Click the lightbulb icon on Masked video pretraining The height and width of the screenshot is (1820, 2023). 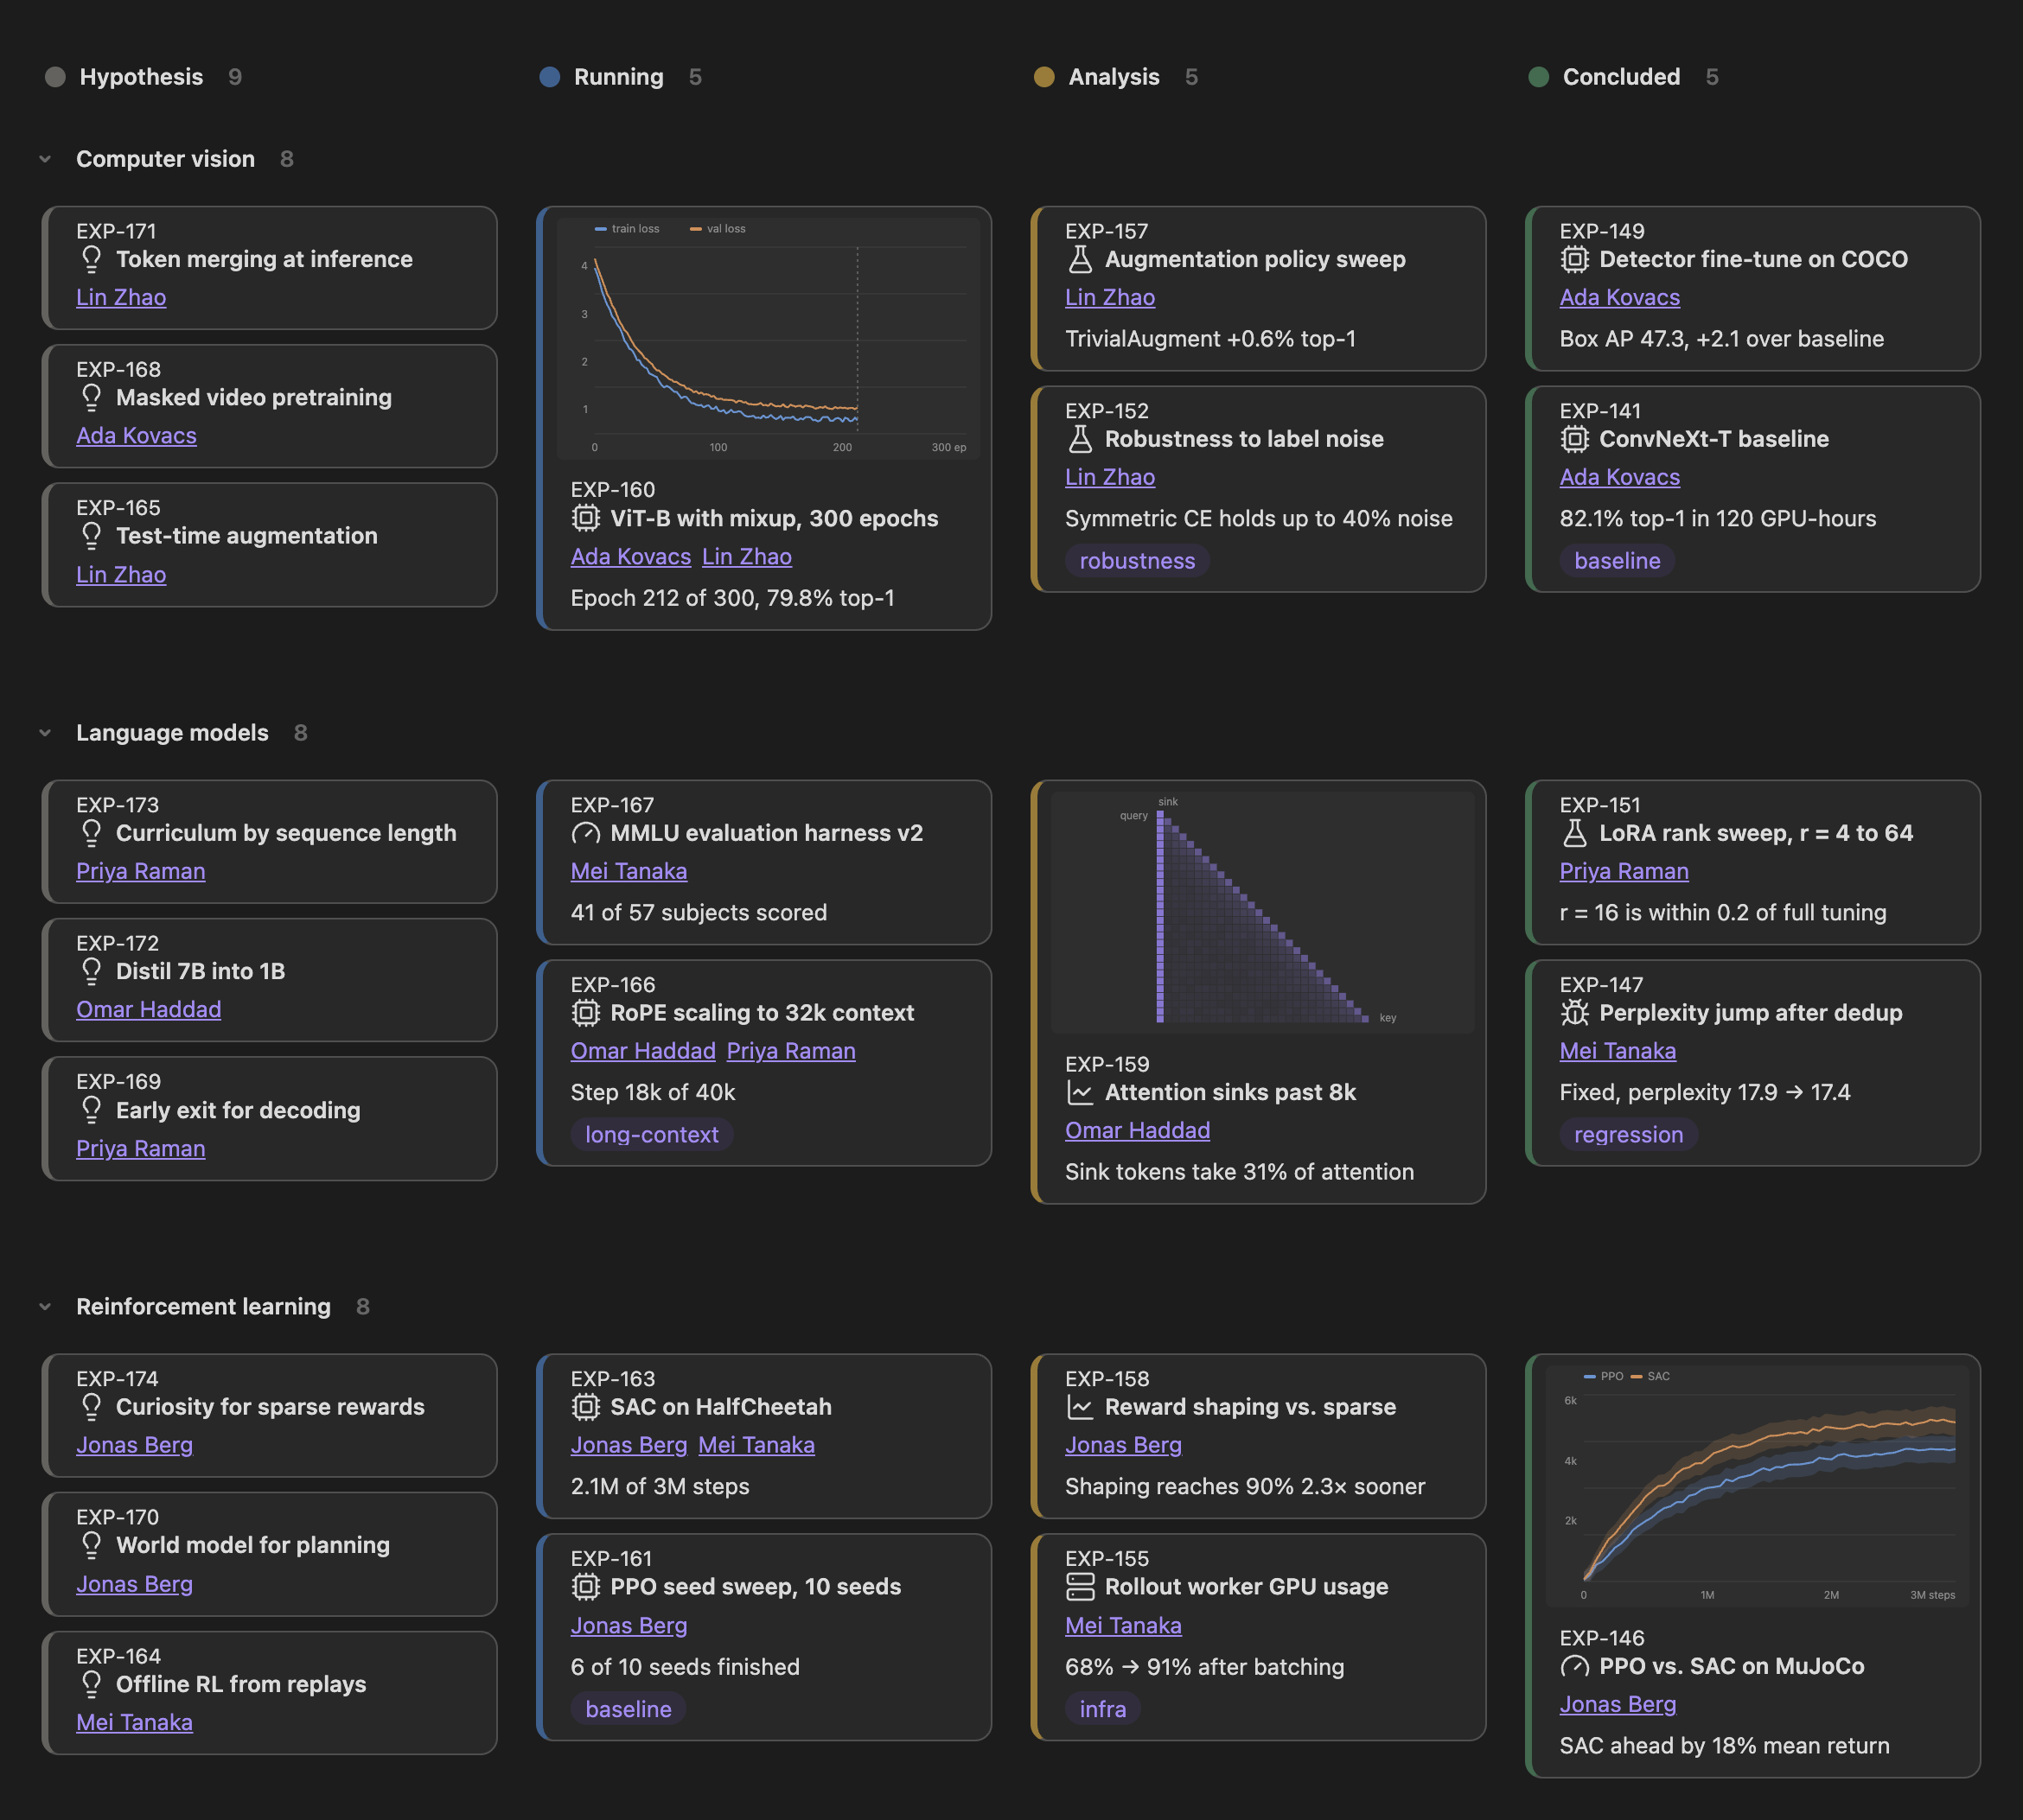[x=91, y=397]
